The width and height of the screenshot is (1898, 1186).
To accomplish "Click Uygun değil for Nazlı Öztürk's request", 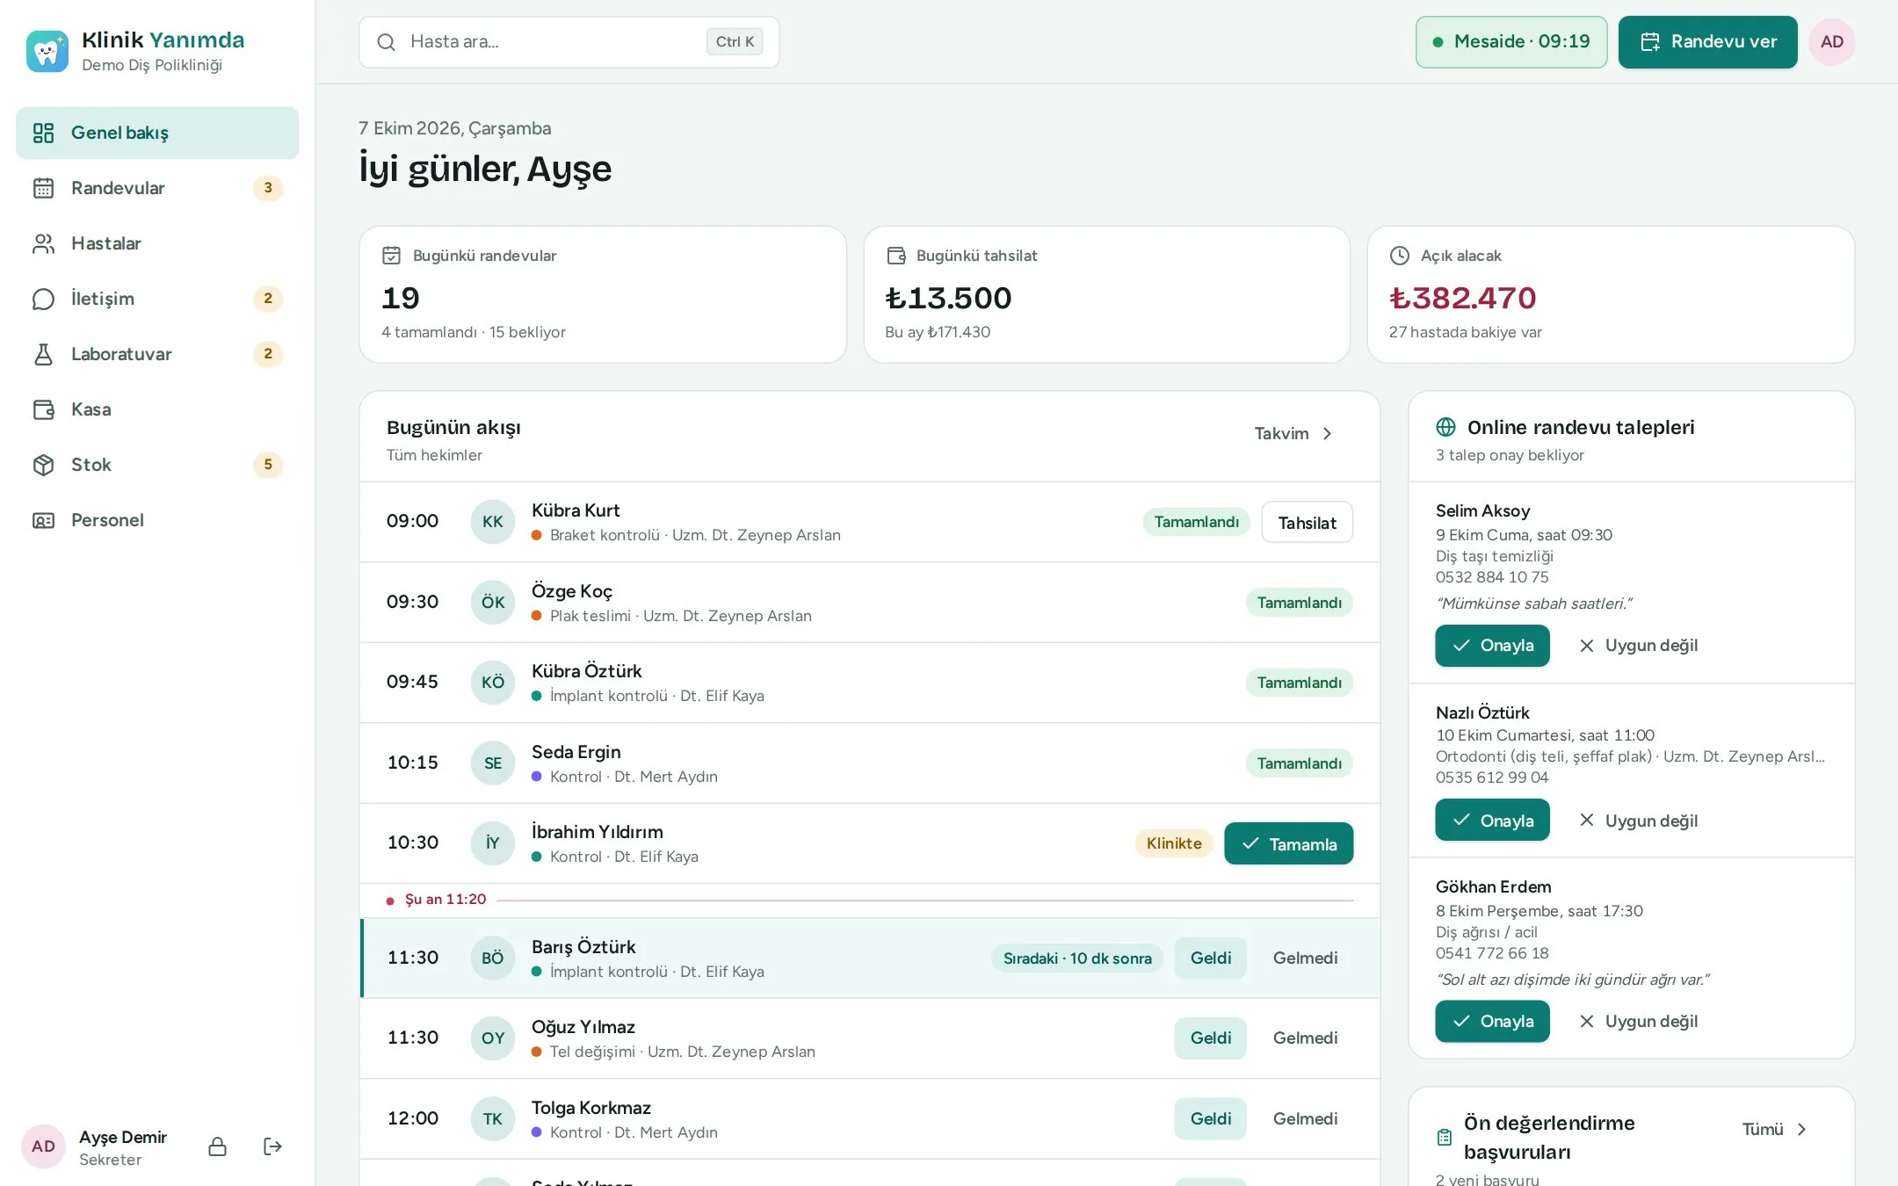I will coord(1638,821).
